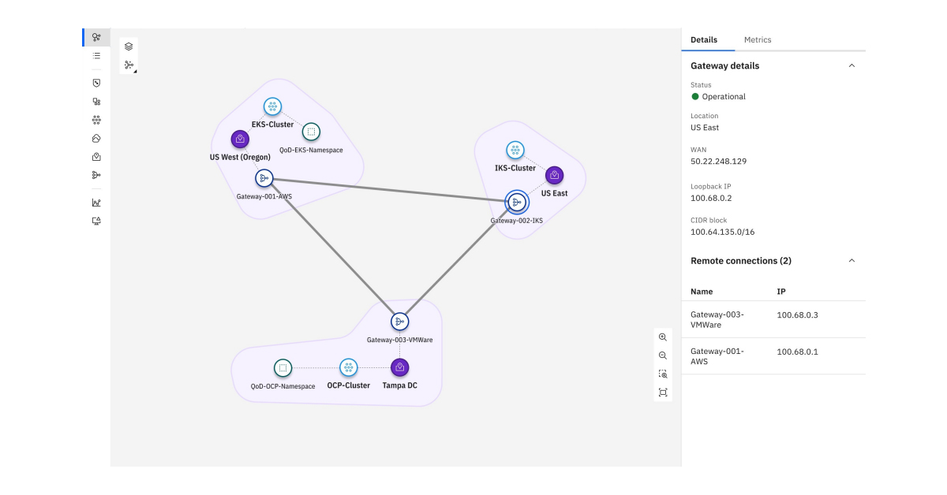Click the location pin icon in sidebar
Image resolution: width=947 pixels, height=495 pixels.
[95, 157]
